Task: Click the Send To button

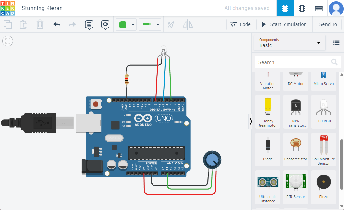Action: pos(328,24)
